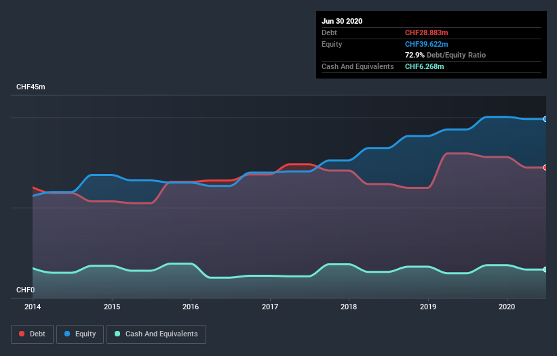Click the 2018 x-axis label

[x=349, y=307]
